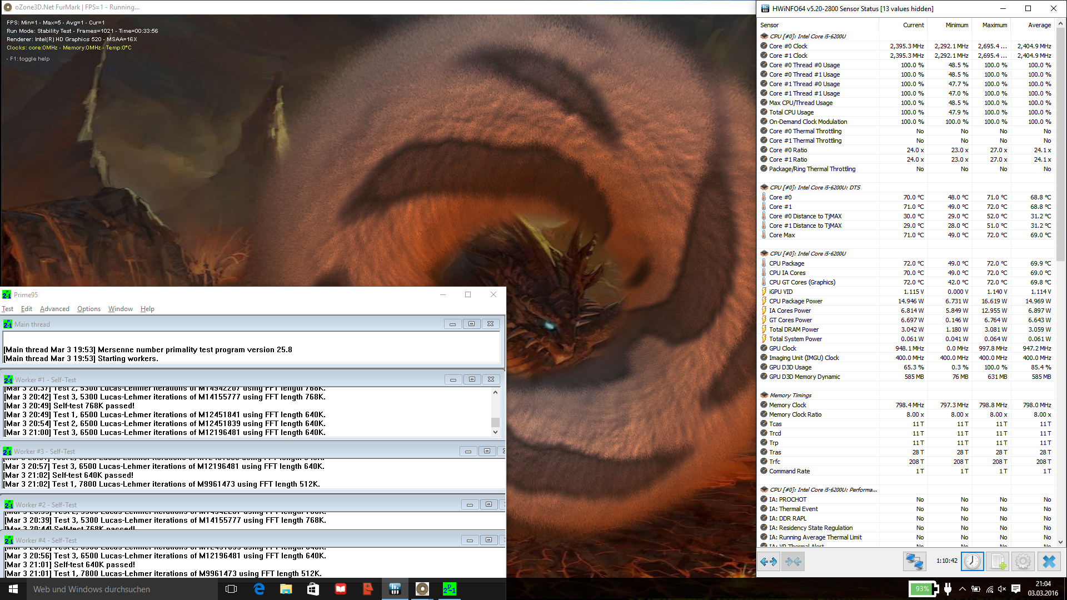Click the Minimum column header in HWiNFO
Screen dimensions: 1067x600
click(949, 25)
